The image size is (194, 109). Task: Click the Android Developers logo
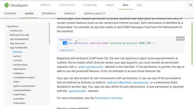[x=16, y=5]
